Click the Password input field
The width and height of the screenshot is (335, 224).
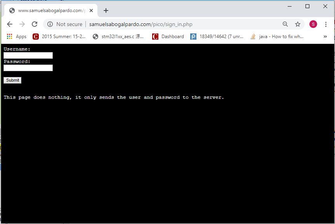(28, 68)
